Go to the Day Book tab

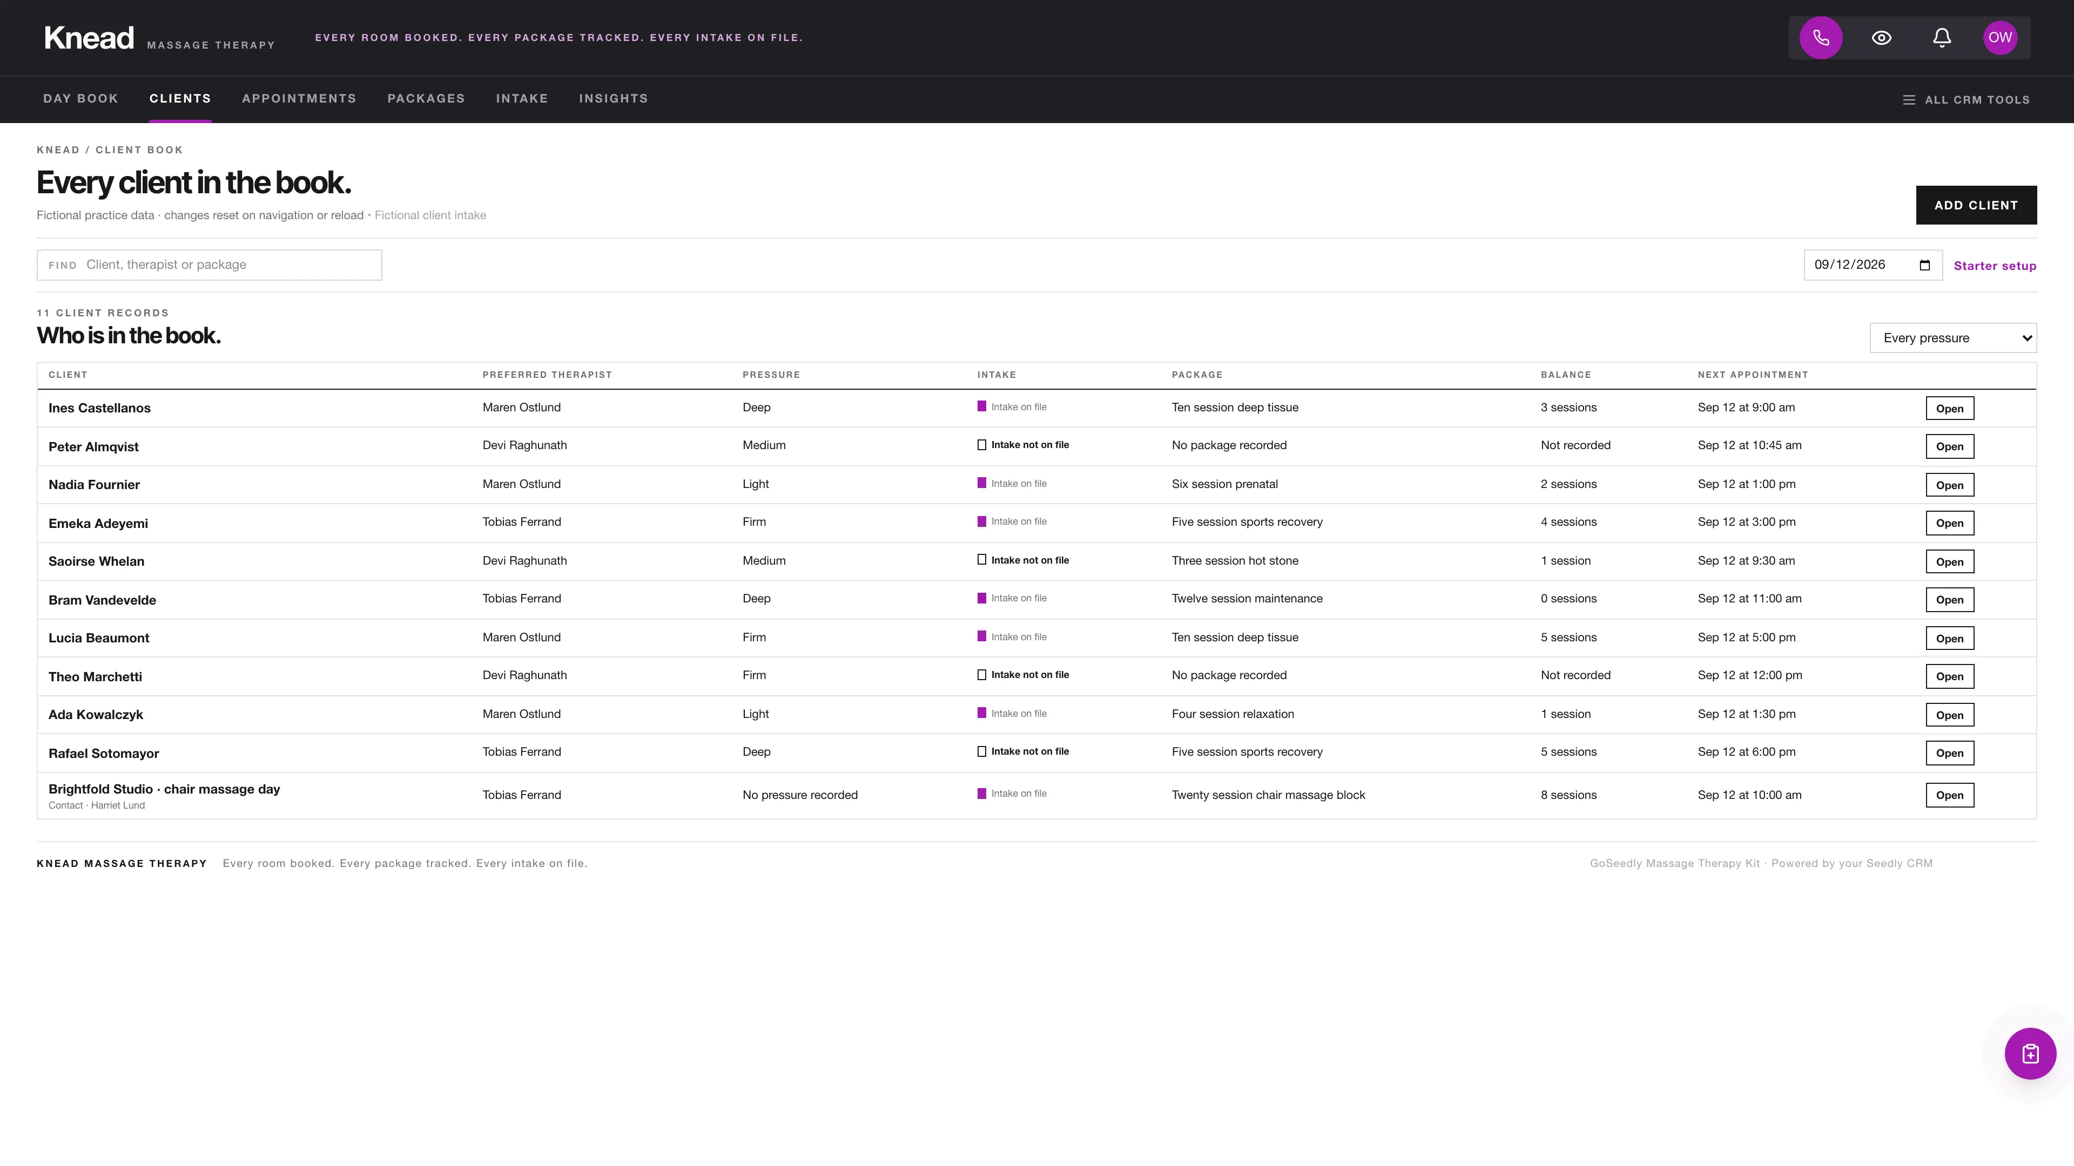(80, 98)
